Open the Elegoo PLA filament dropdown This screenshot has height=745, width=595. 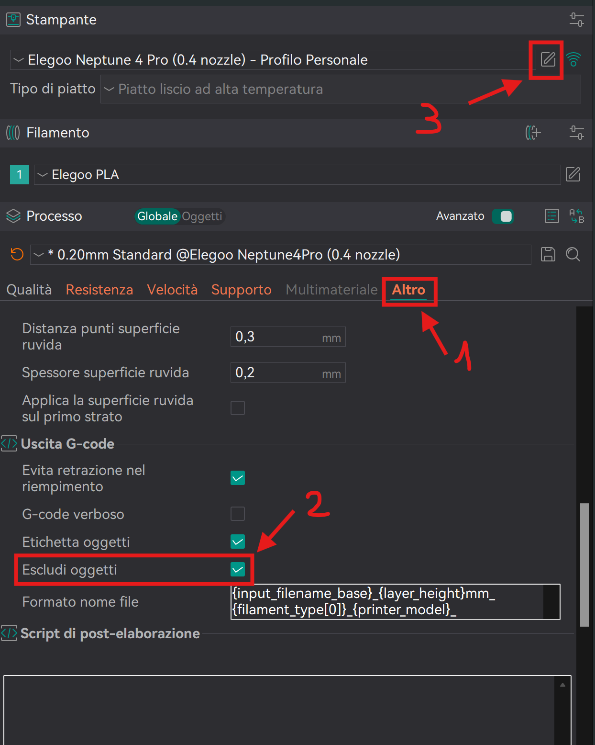pyautogui.click(x=297, y=175)
